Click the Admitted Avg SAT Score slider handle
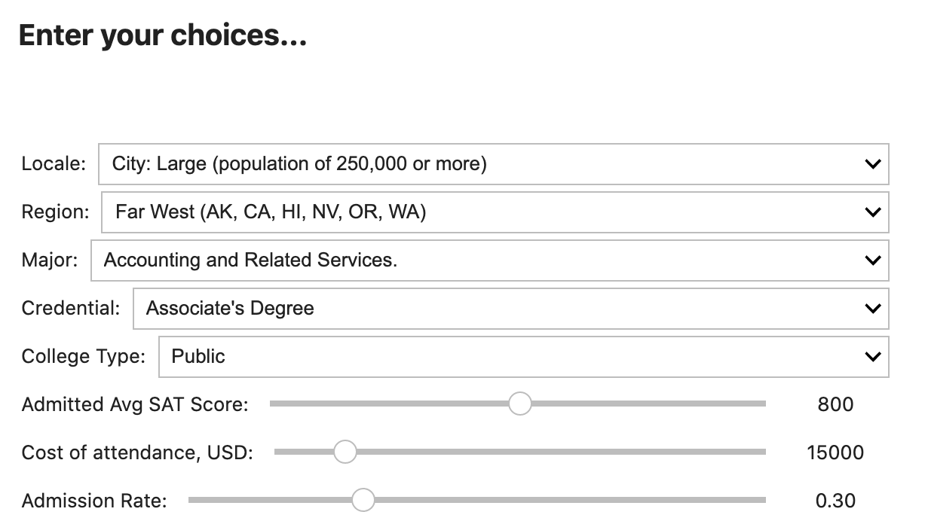 (519, 404)
